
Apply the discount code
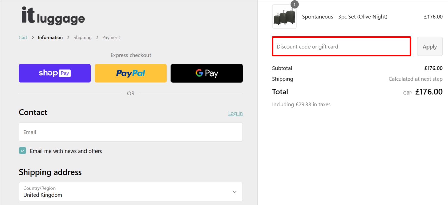pos(430,47)
